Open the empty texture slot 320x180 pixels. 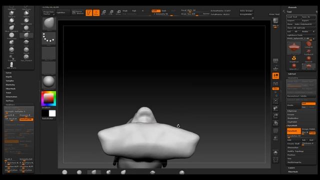[49, 68]
